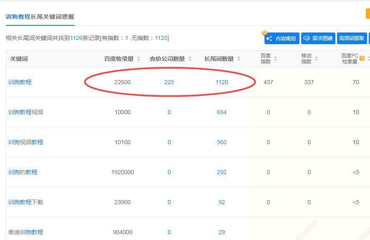Screen dimensions: 370x240
Task: Open keyword link 训狗视频教程
Action: 26,142
